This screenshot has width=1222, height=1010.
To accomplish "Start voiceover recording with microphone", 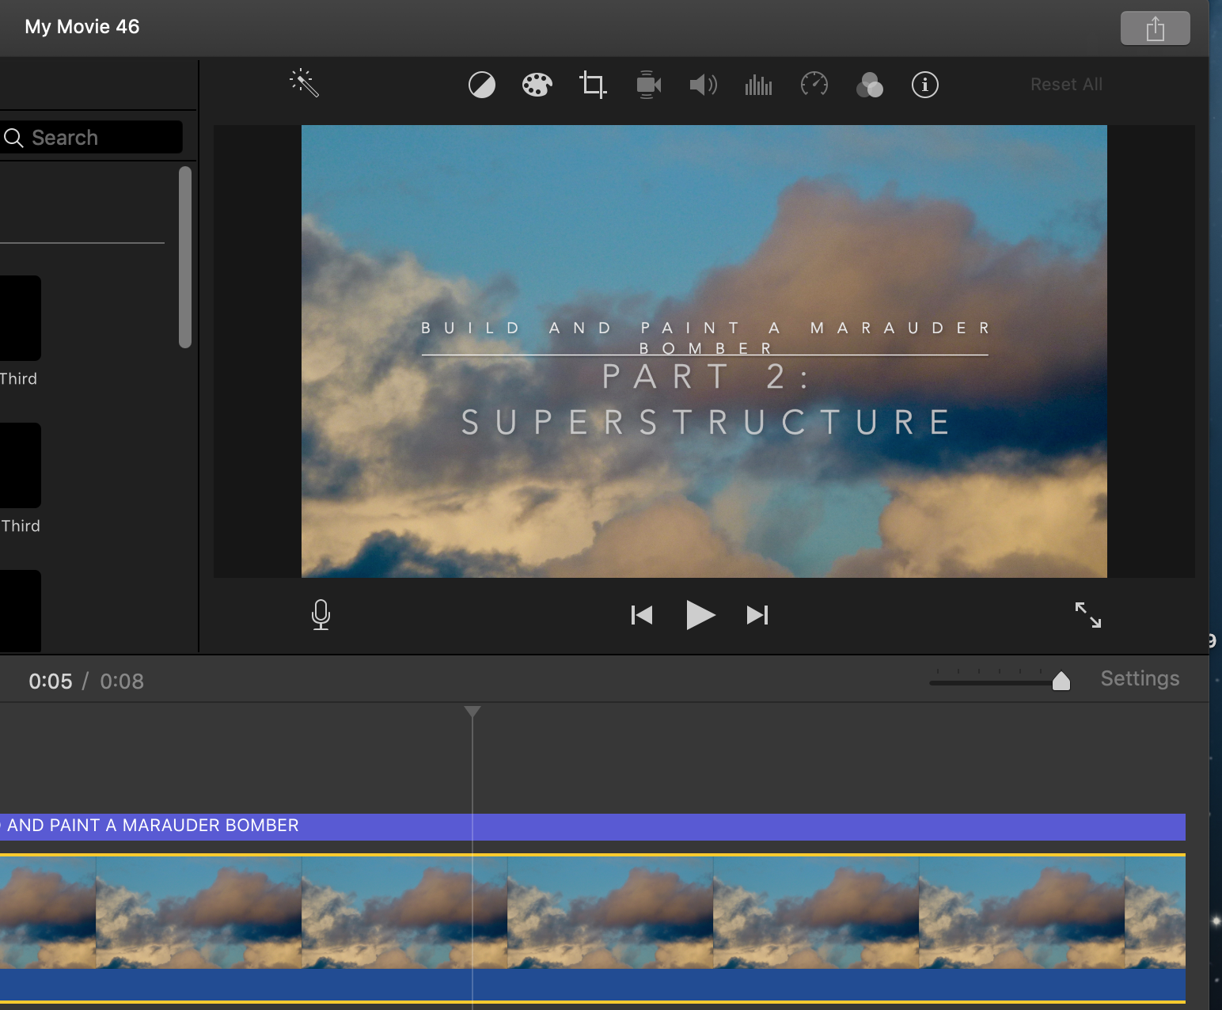I will 321,615.
